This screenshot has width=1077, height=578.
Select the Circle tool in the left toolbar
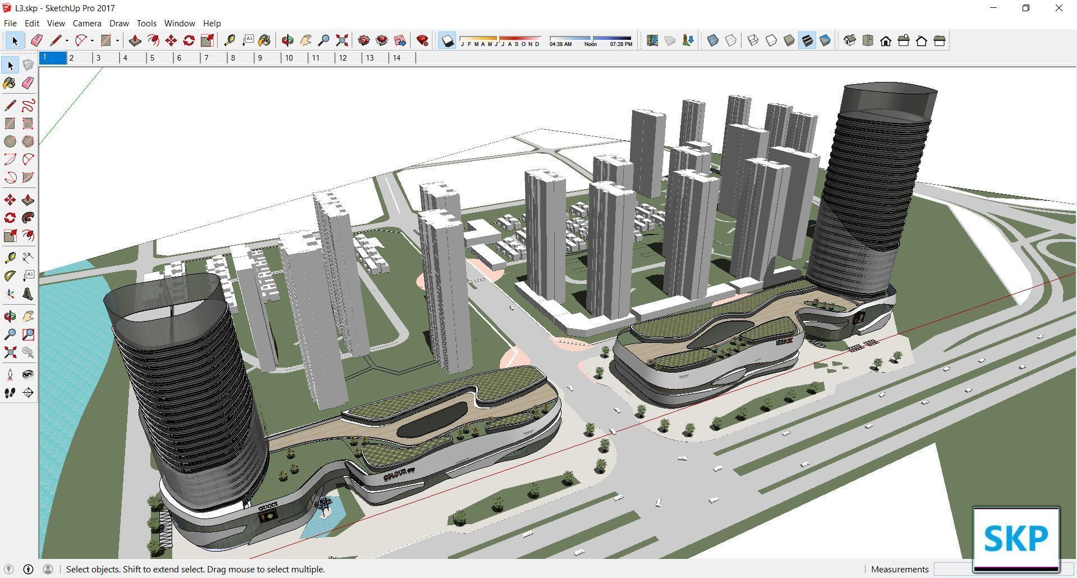pos(10,141)
